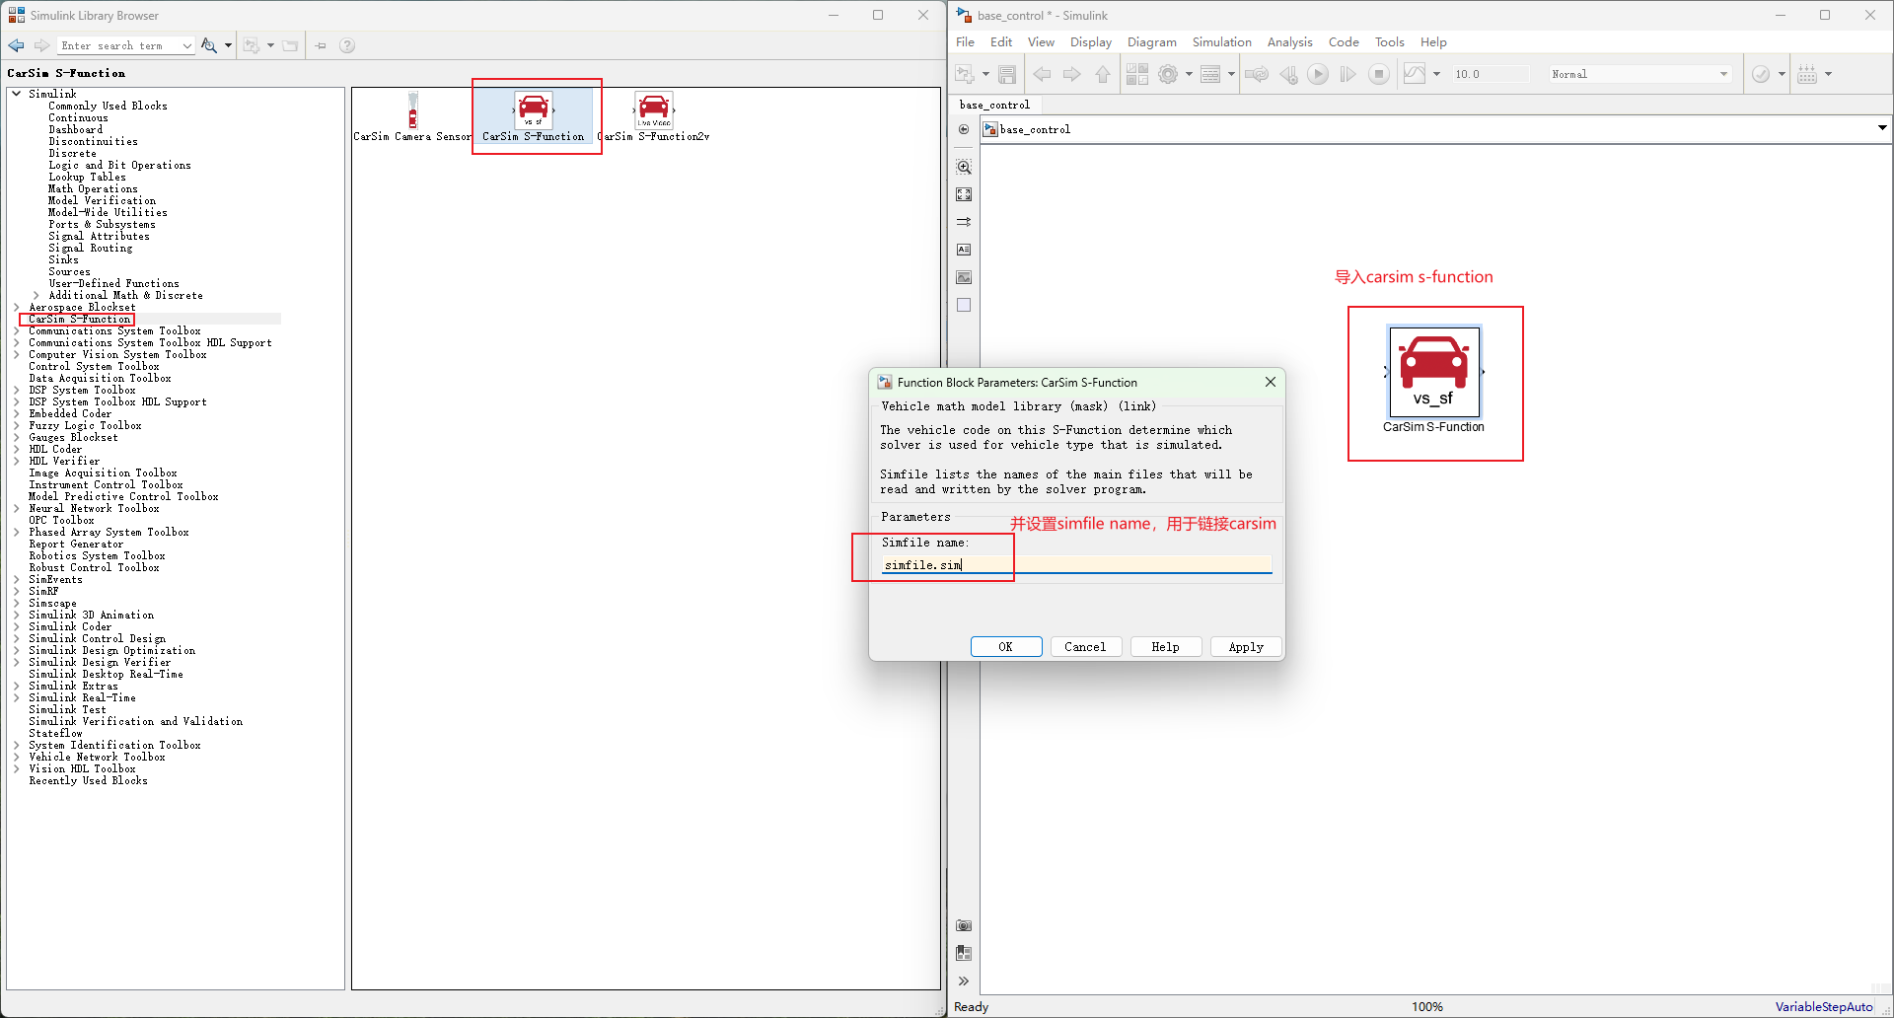Open the Code menu
1894x1018 pixels.
click(1344, 41)
